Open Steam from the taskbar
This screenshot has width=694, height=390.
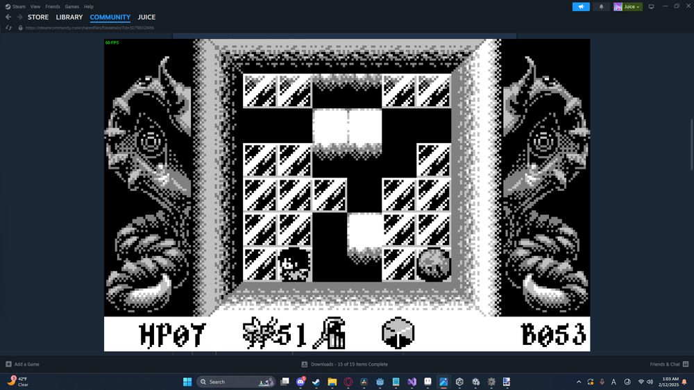click(316, 382)
